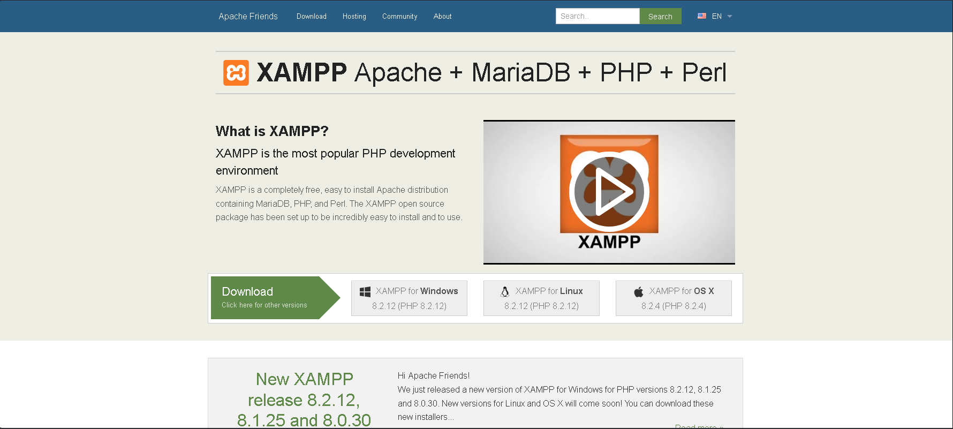Click the green Search button
953x429 pixels.
[660, 17]
